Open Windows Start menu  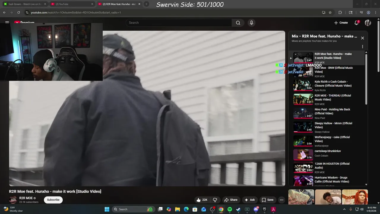pyautogui.click(x=107, y=209)
